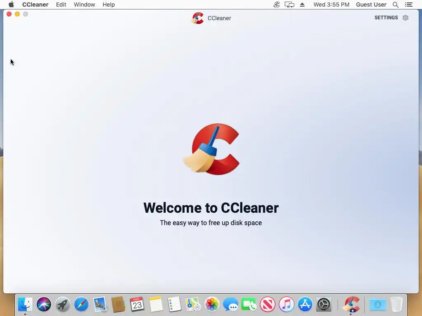Click the Guest User account menu

point(371,5)
